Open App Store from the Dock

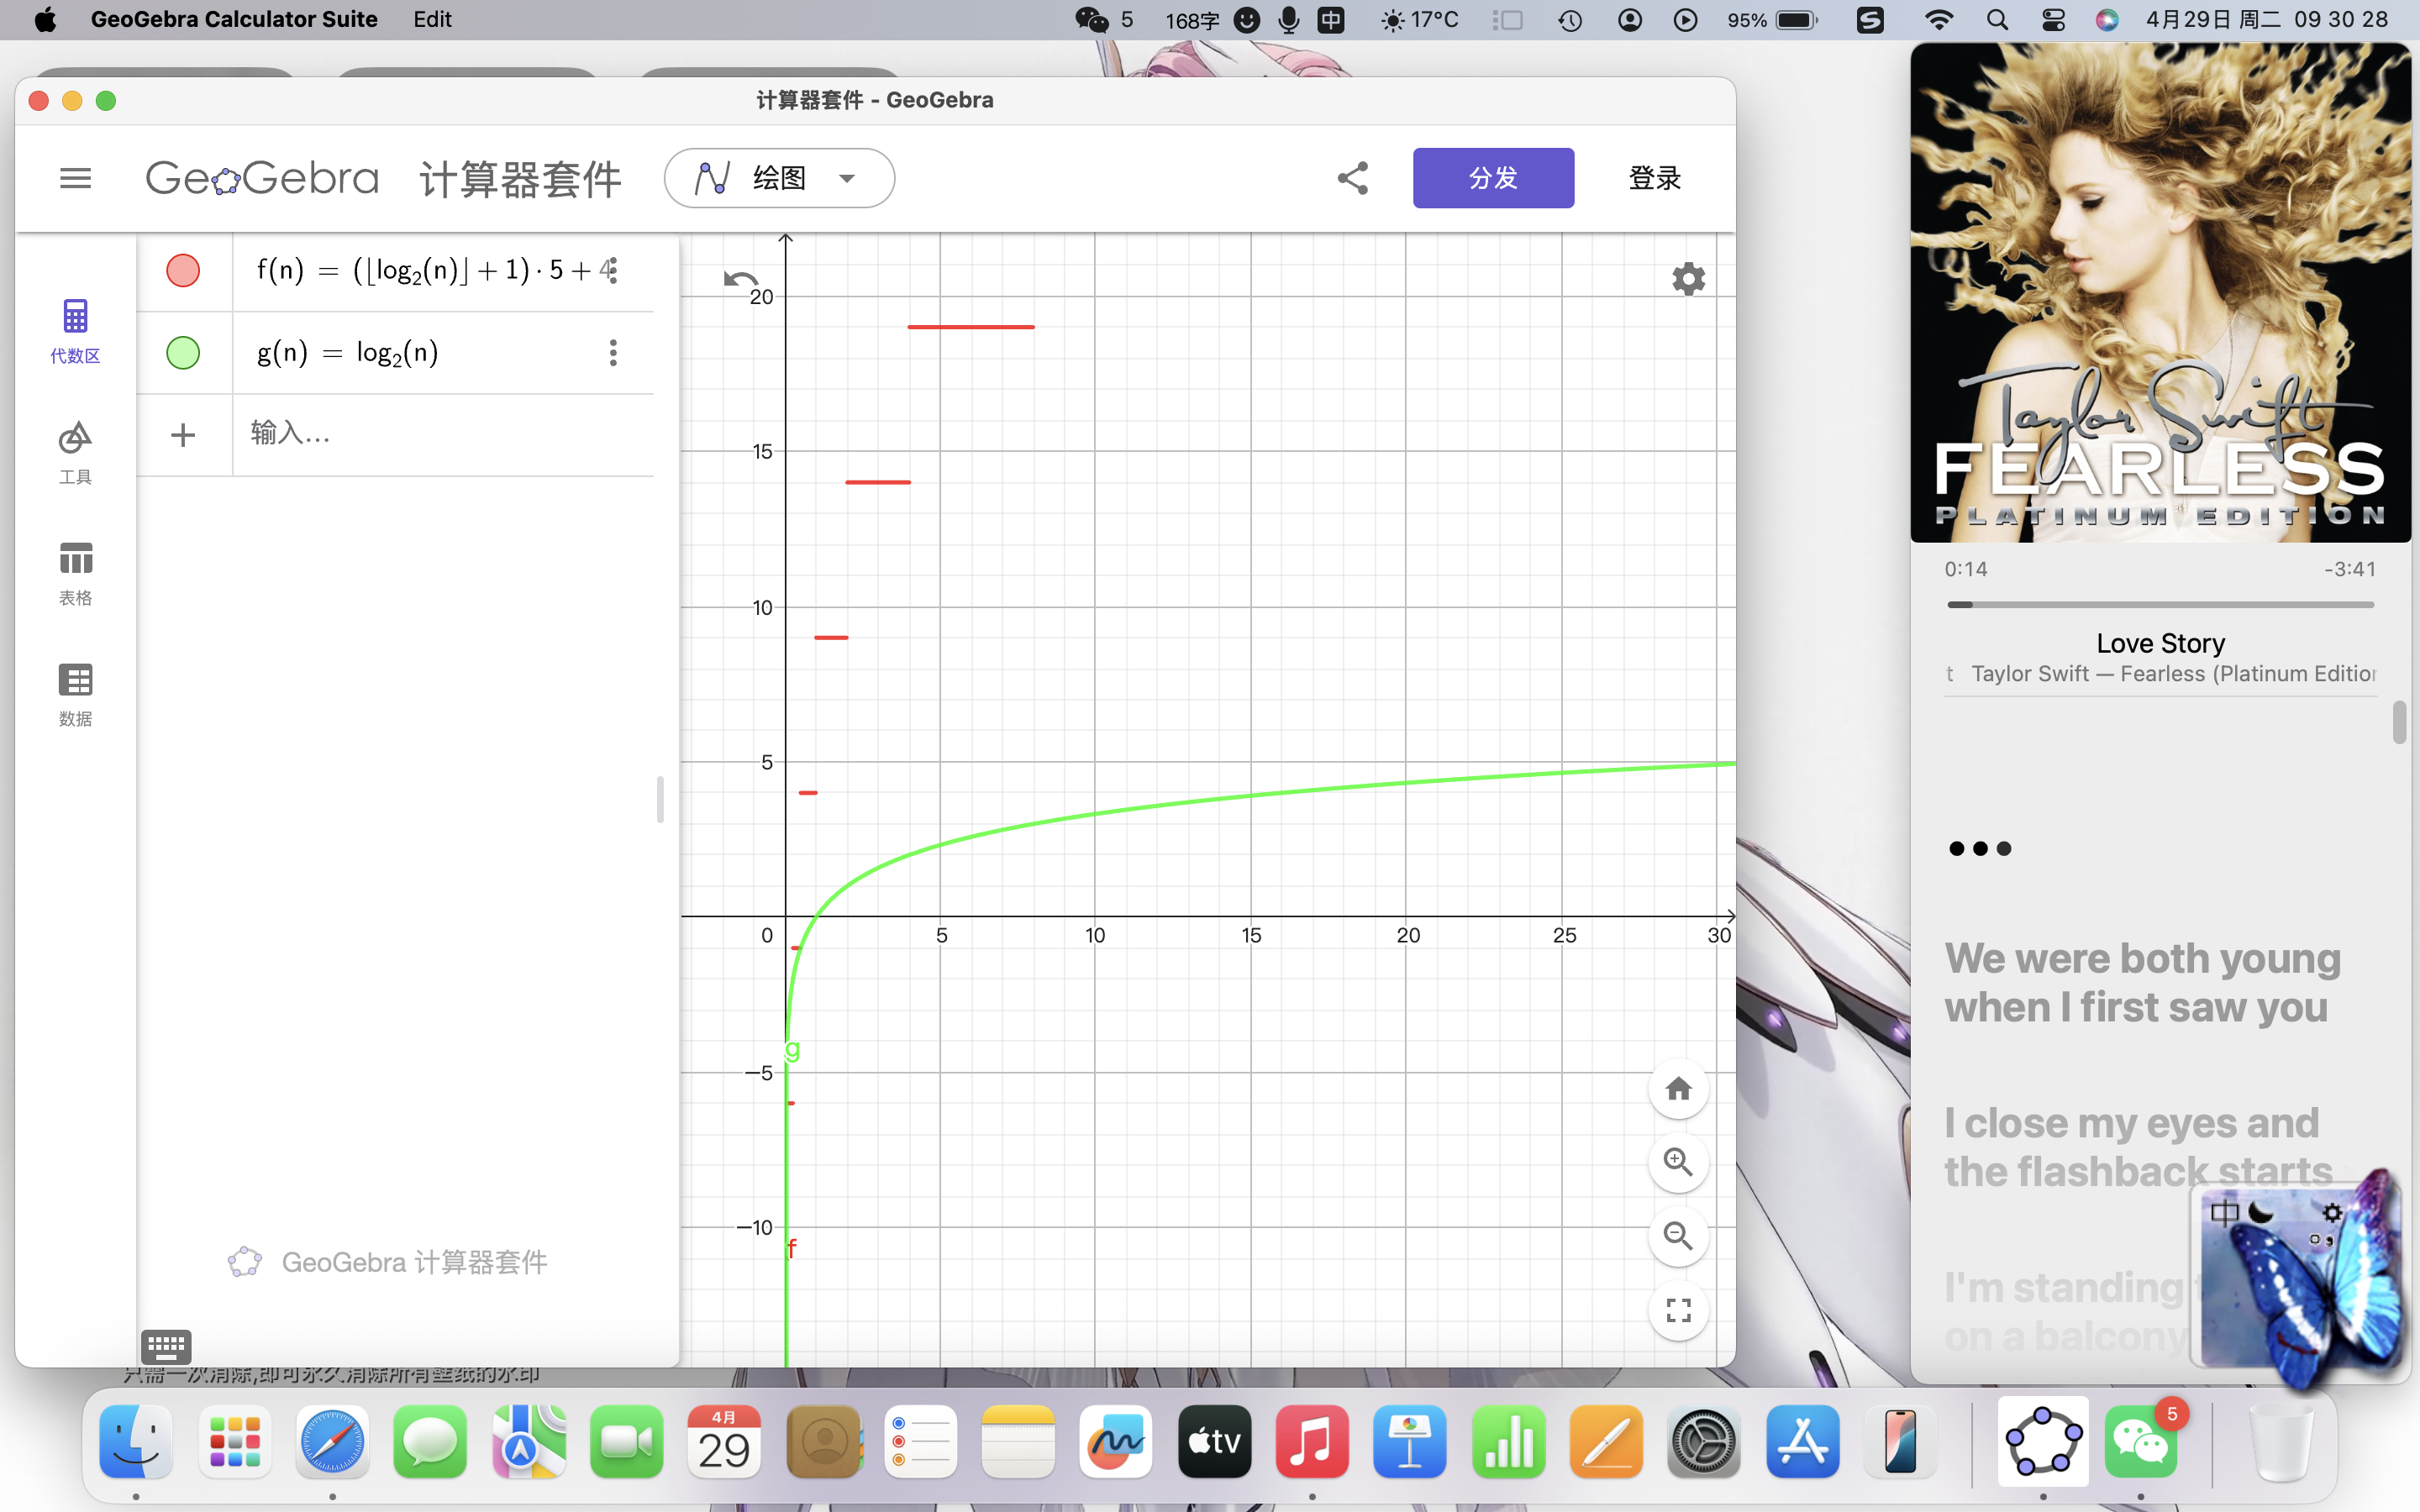pos(1802,1441)
